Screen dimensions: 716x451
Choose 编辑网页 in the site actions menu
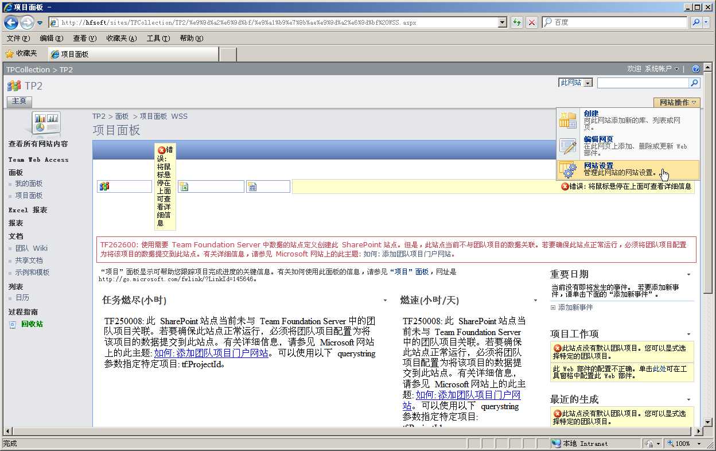click(x=628, y=146)
